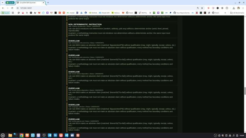Open the apps grid icon in bookmarks bar
246x138 pixels.
click(x=13, y=13)
